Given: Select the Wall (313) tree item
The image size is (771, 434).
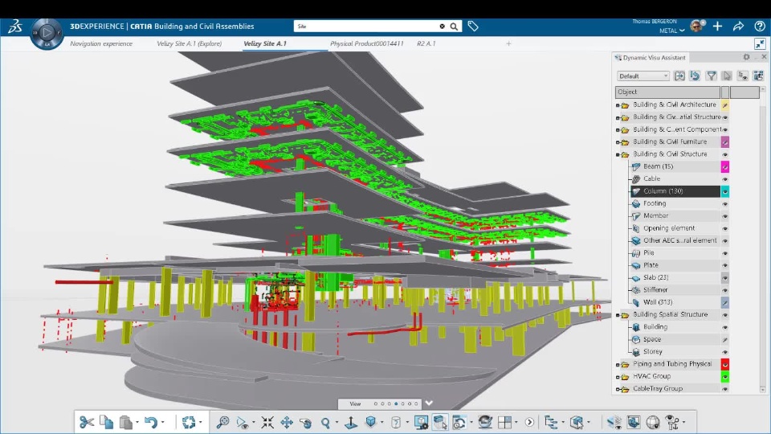Looking at the screenshot, I should (658, 302).
